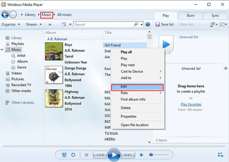Sort by the Album column header
Screen dimensions: 229x162
coord(51,33)
